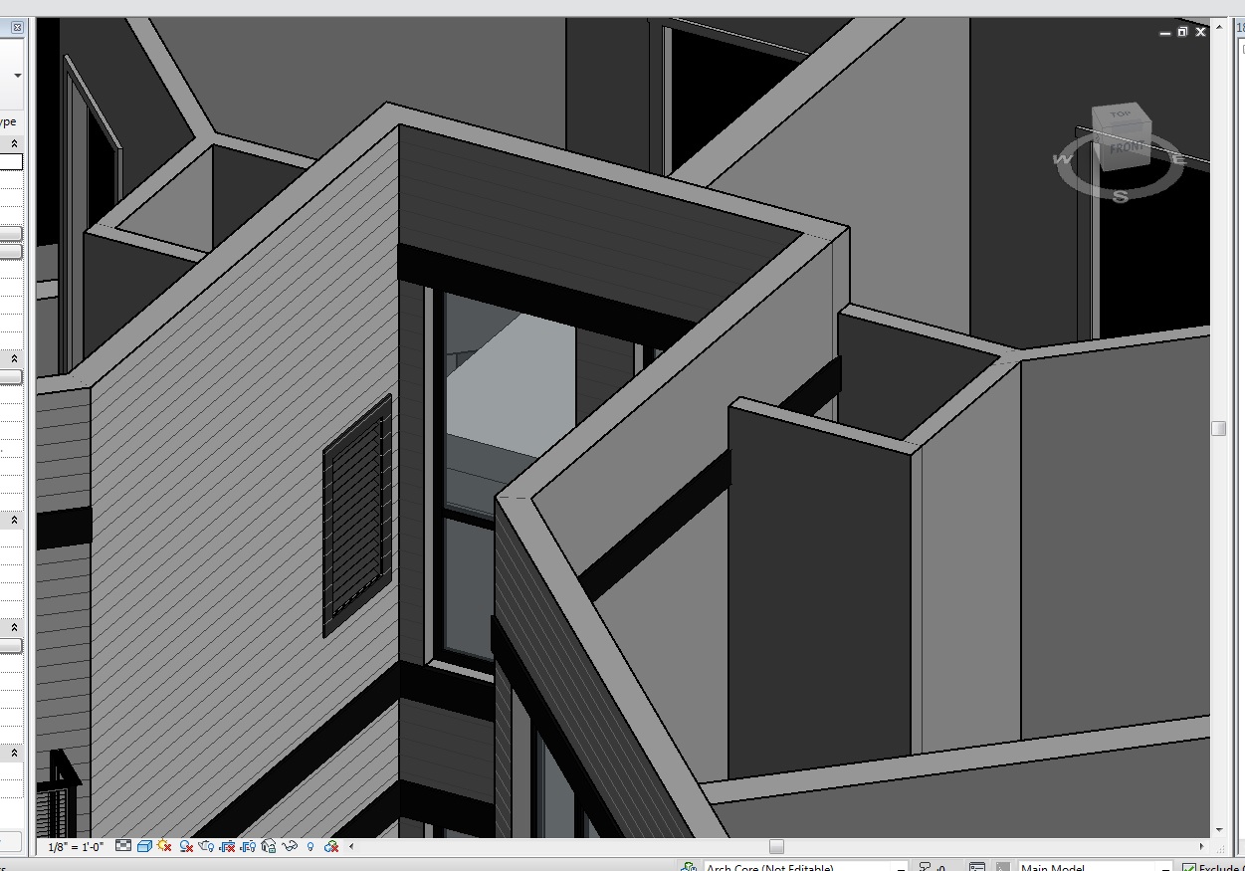Click horizontal scrollbar right arrow
The width and height of the screenshot is (1245, 871).
pyautogui.click(x=1202, y=846)
